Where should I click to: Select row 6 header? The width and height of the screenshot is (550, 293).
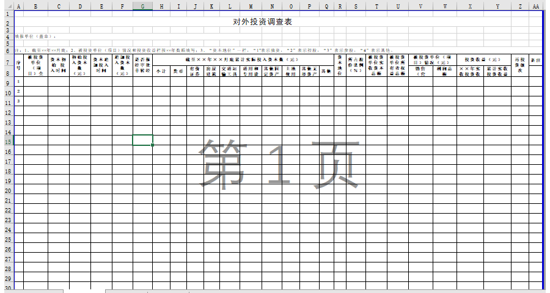[8, 51]
